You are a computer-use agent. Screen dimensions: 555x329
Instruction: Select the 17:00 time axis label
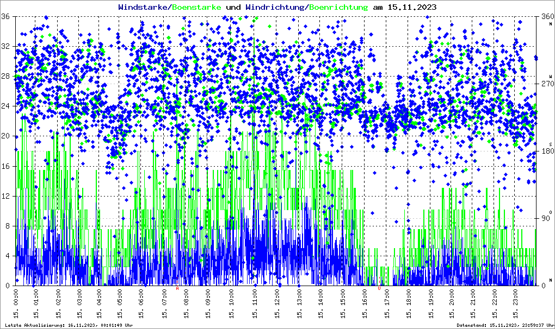[387, 303]
